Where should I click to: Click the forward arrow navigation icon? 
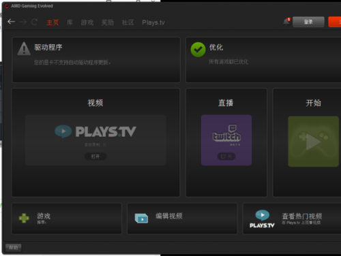pyautogui.click(x=23, y=22)
